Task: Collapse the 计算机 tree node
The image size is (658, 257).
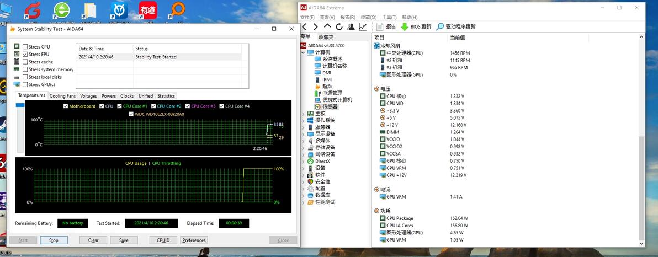Action: [x=303, y=52]
